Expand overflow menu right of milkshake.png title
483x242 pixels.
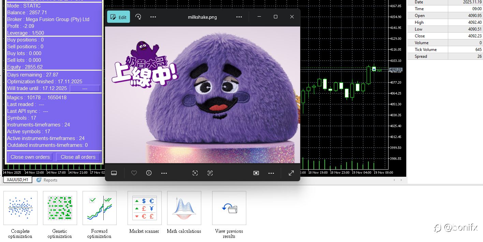[x=239, y=17]
